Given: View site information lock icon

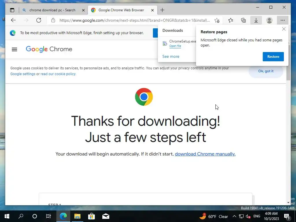Looking at the screenshot, I should click(x=53, y=20).
